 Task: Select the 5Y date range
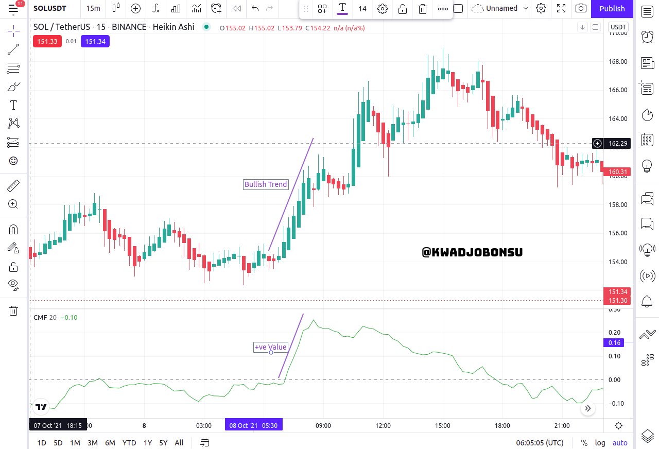point(163,443)
